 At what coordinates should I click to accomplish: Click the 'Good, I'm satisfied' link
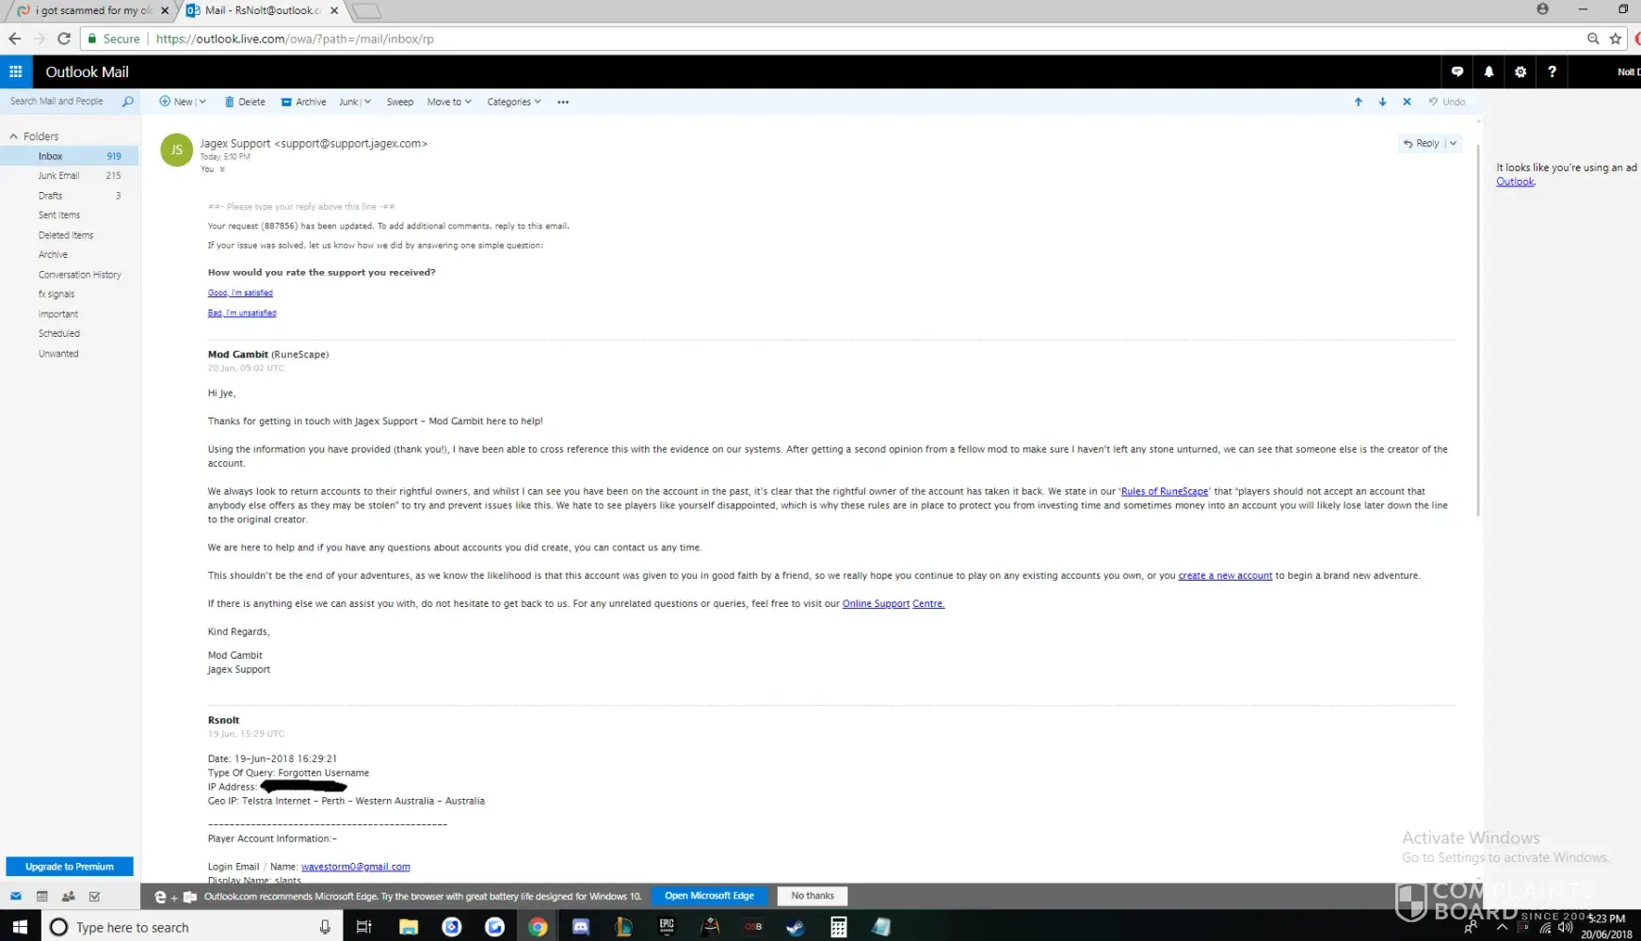tap(240, 293)
